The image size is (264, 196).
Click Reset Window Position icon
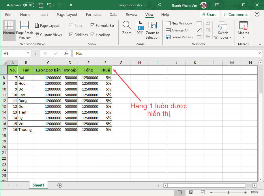(x=208, y=37)
